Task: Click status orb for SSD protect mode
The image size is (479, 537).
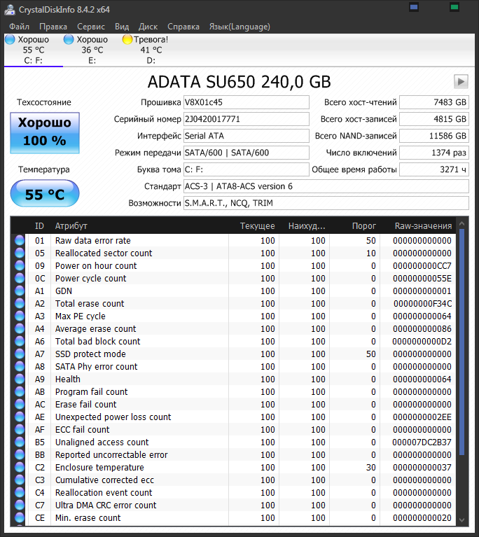Action: coord(20,354)
